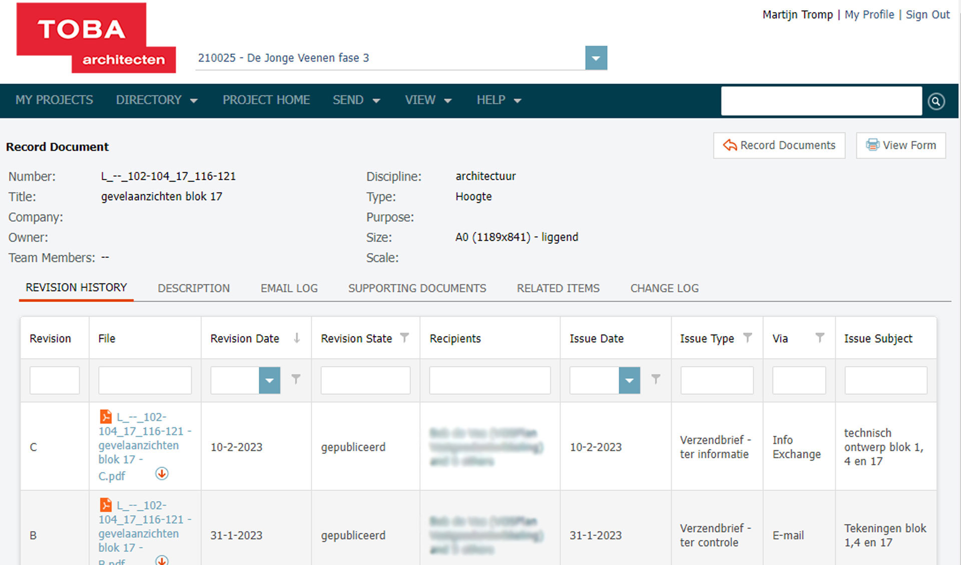Open Revision Date filter dropdown

[x=269, y=380]
